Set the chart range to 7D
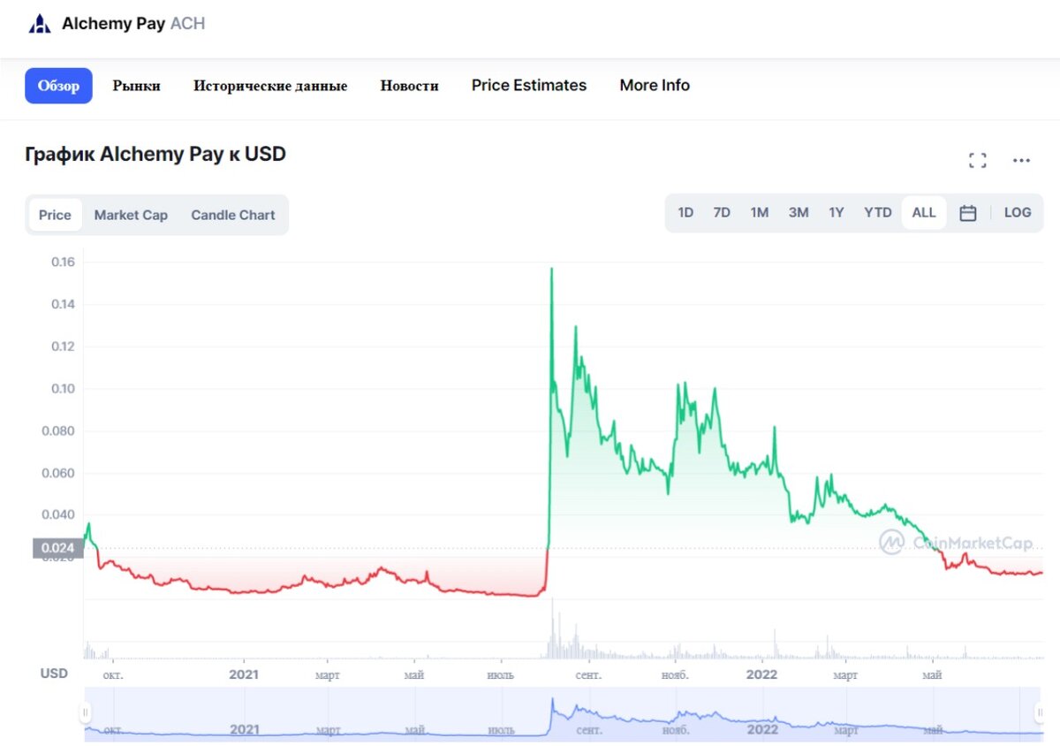Image resolution: width=1060 pixels, height=746 pixels. [722, 213]
